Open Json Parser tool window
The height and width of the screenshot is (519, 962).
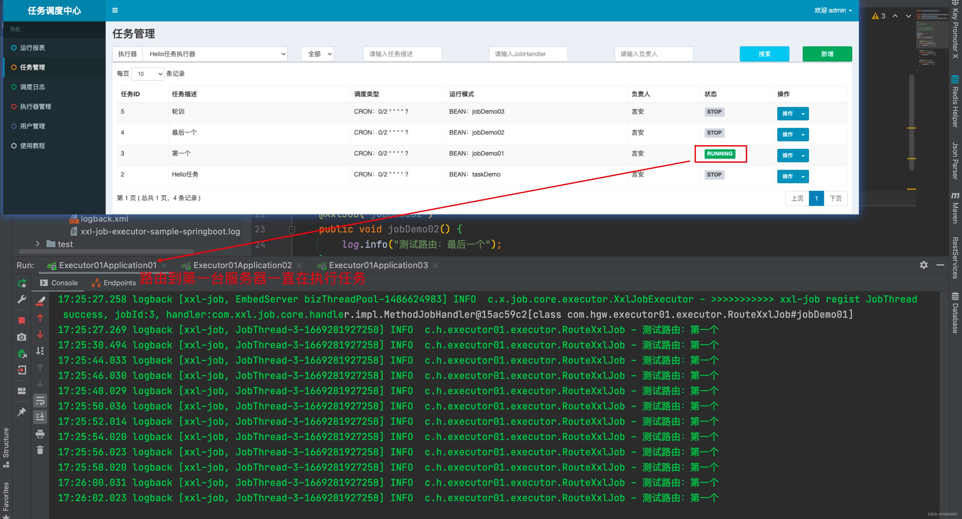pos(955,161)
